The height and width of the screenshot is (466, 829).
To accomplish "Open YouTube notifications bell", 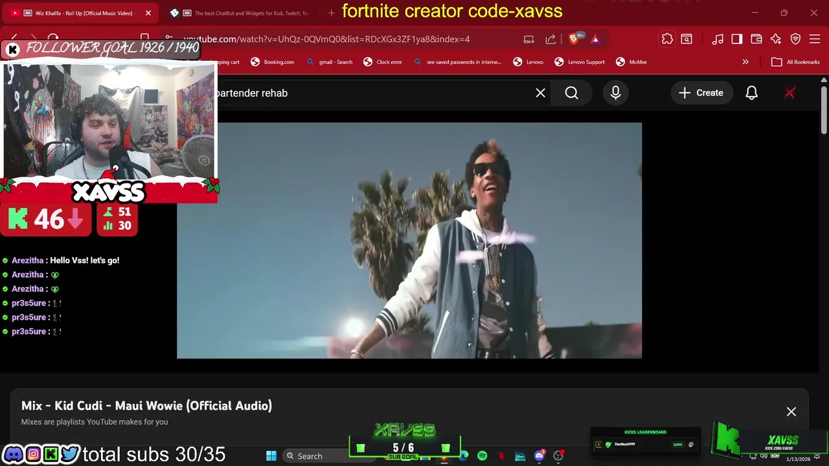I will (x=751, y=93).
